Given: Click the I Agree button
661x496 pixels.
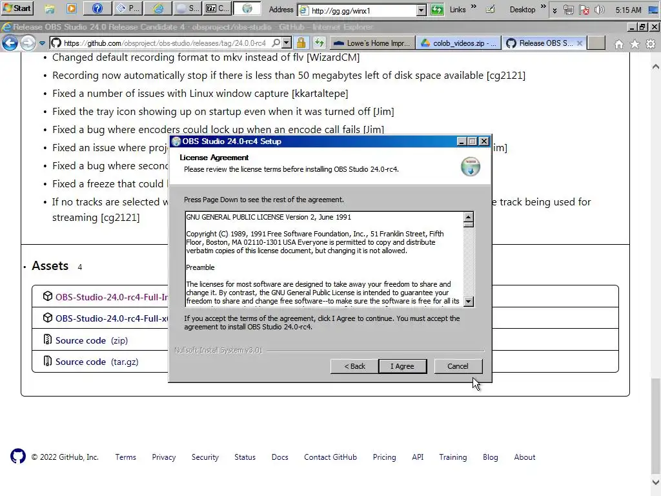Looking at the screenshot, I should pos(403,367).
